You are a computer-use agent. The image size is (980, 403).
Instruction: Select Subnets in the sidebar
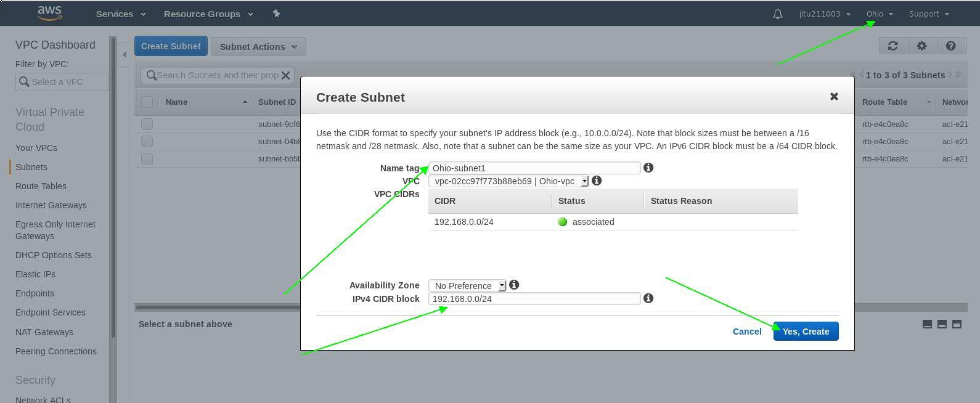pyautogui.click(x=31, y=167)
